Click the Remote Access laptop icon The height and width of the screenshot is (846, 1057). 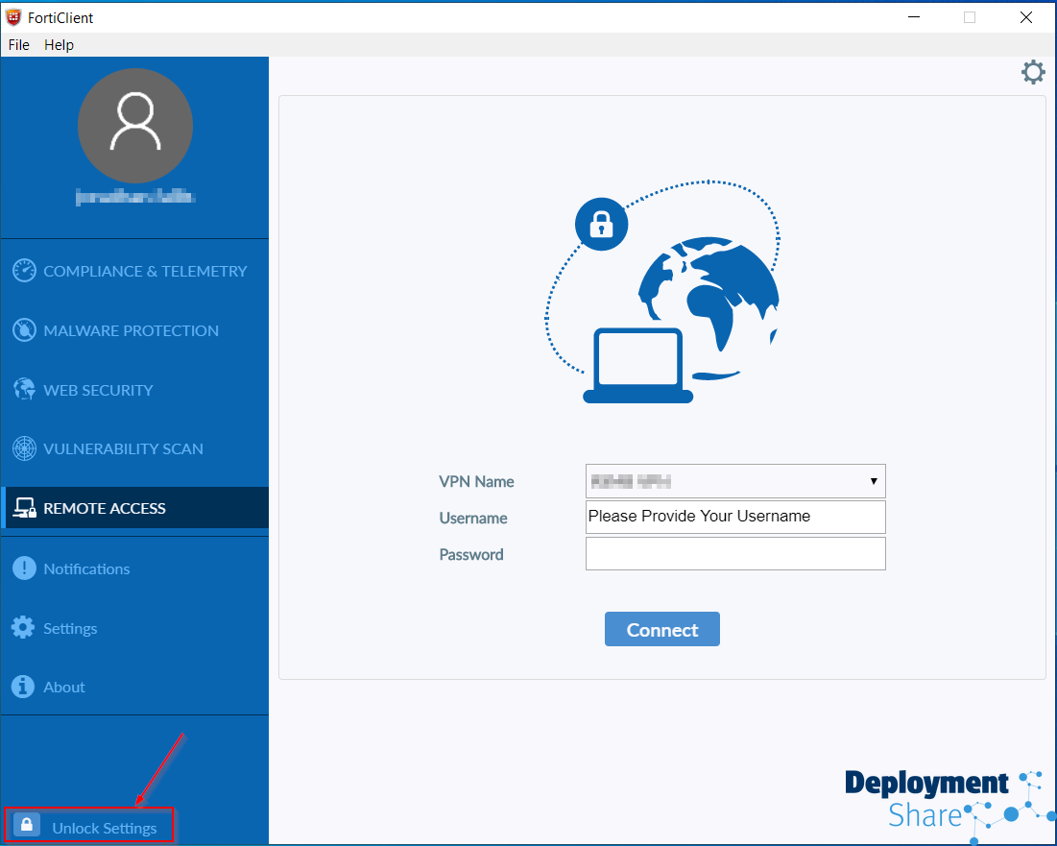point(24,509)
